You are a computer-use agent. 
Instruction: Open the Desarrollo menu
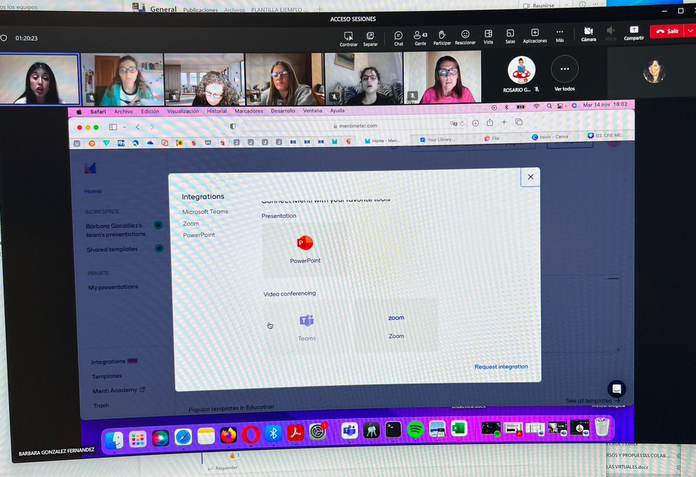(x=282, y=111)
